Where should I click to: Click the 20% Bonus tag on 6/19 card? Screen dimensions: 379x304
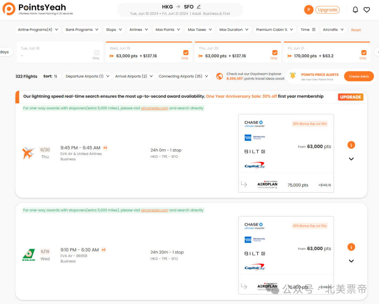[x=310, y=226]
